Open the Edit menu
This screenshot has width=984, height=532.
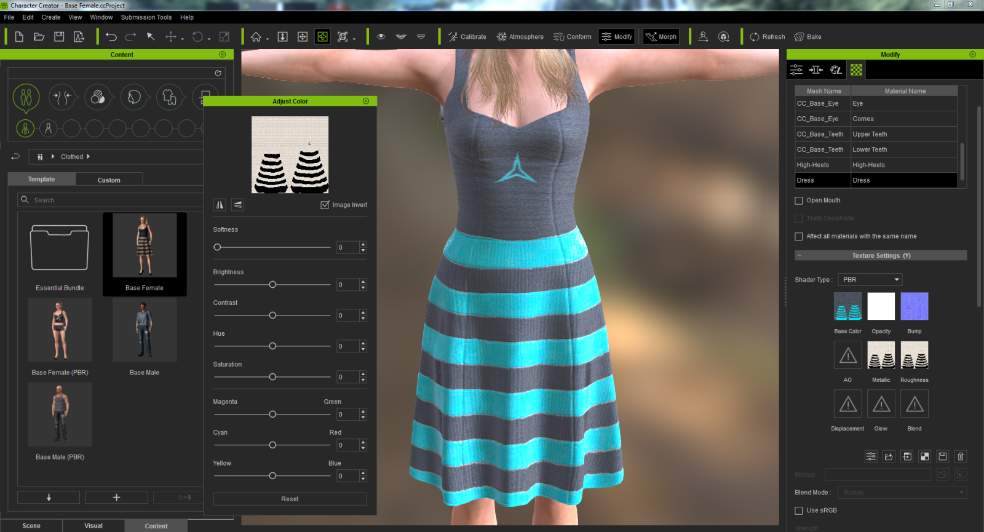click(x=28, y=17)
